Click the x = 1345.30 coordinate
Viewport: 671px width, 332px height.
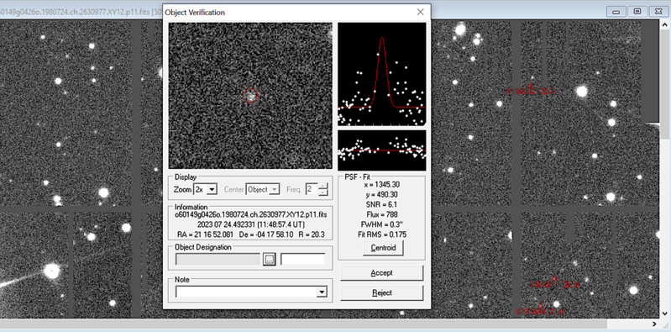click(382, 185)
